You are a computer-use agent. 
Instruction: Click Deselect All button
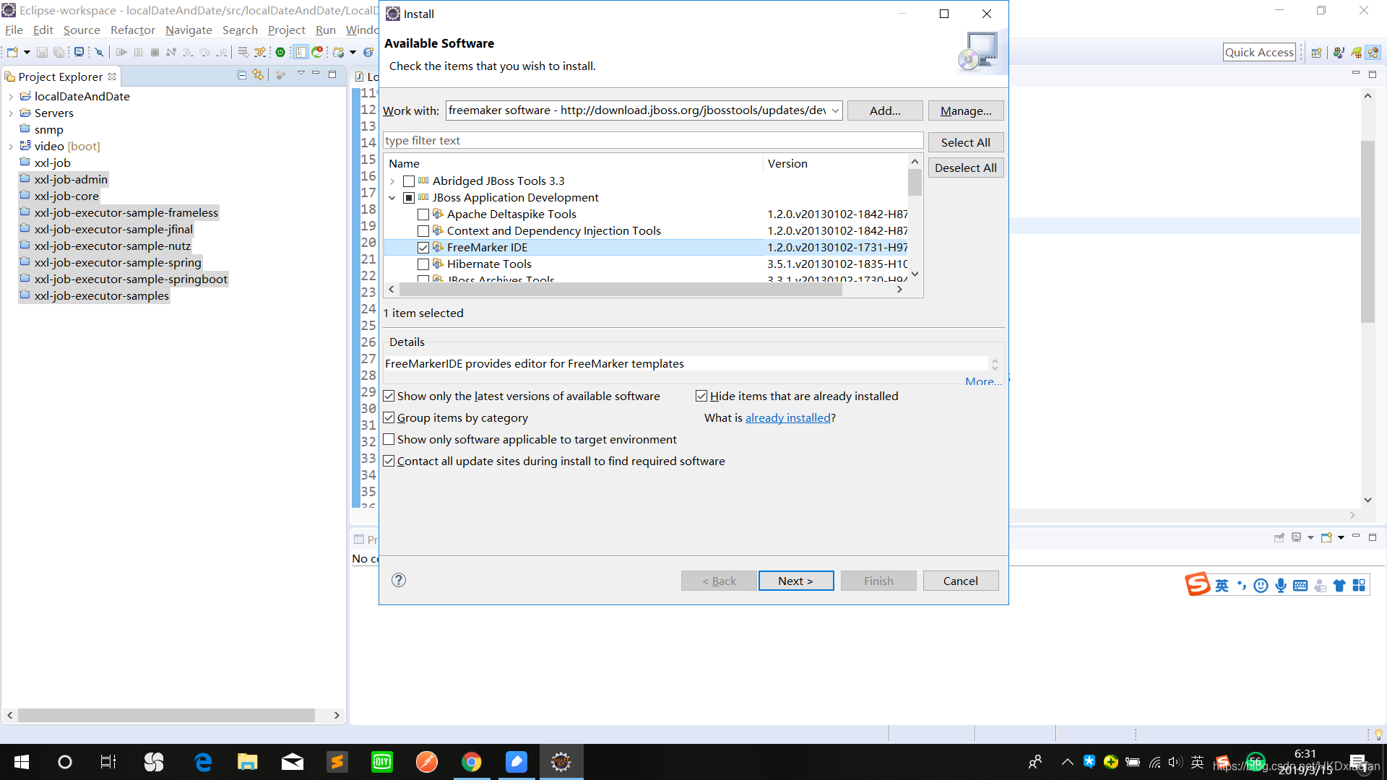click(966, 168)
